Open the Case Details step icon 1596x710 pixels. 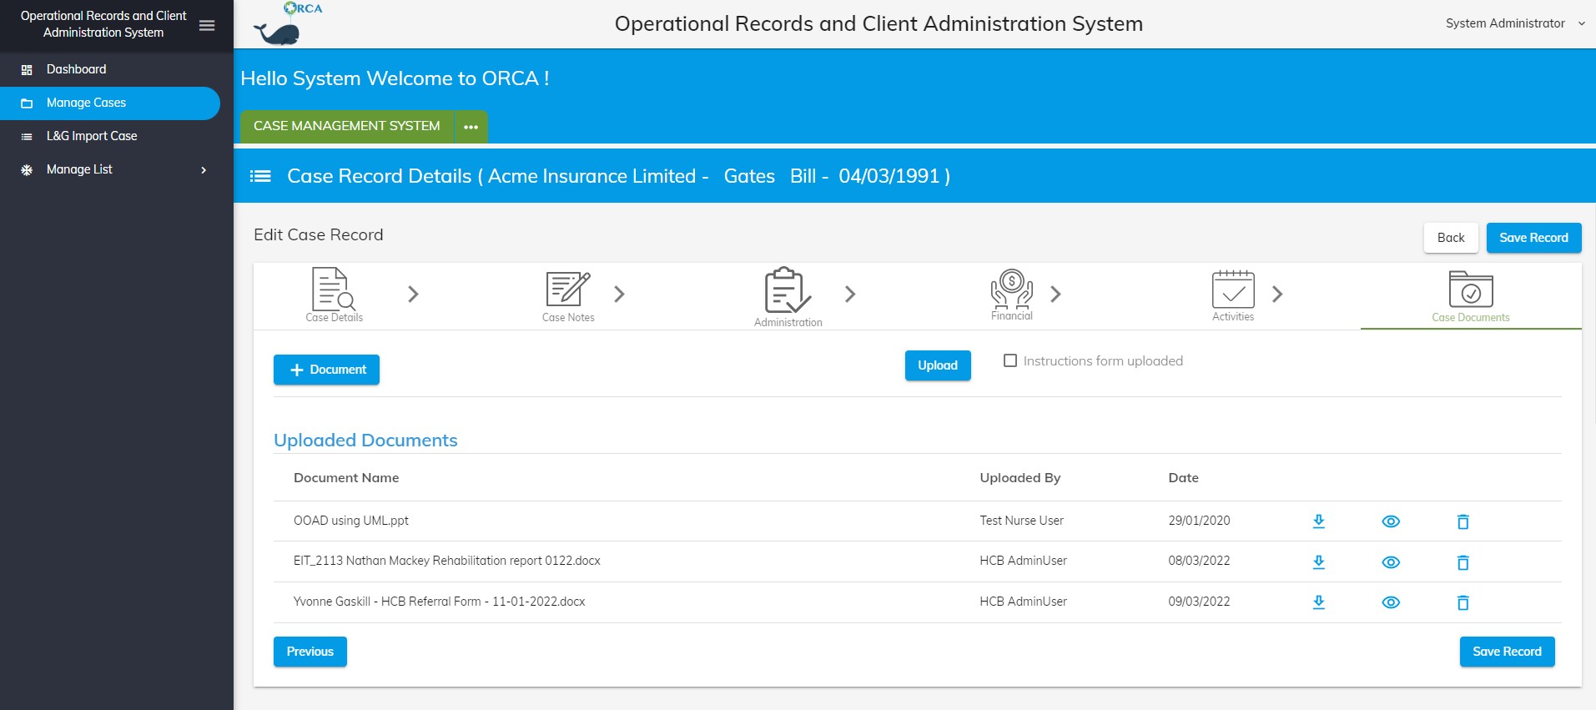coord(334,289)
